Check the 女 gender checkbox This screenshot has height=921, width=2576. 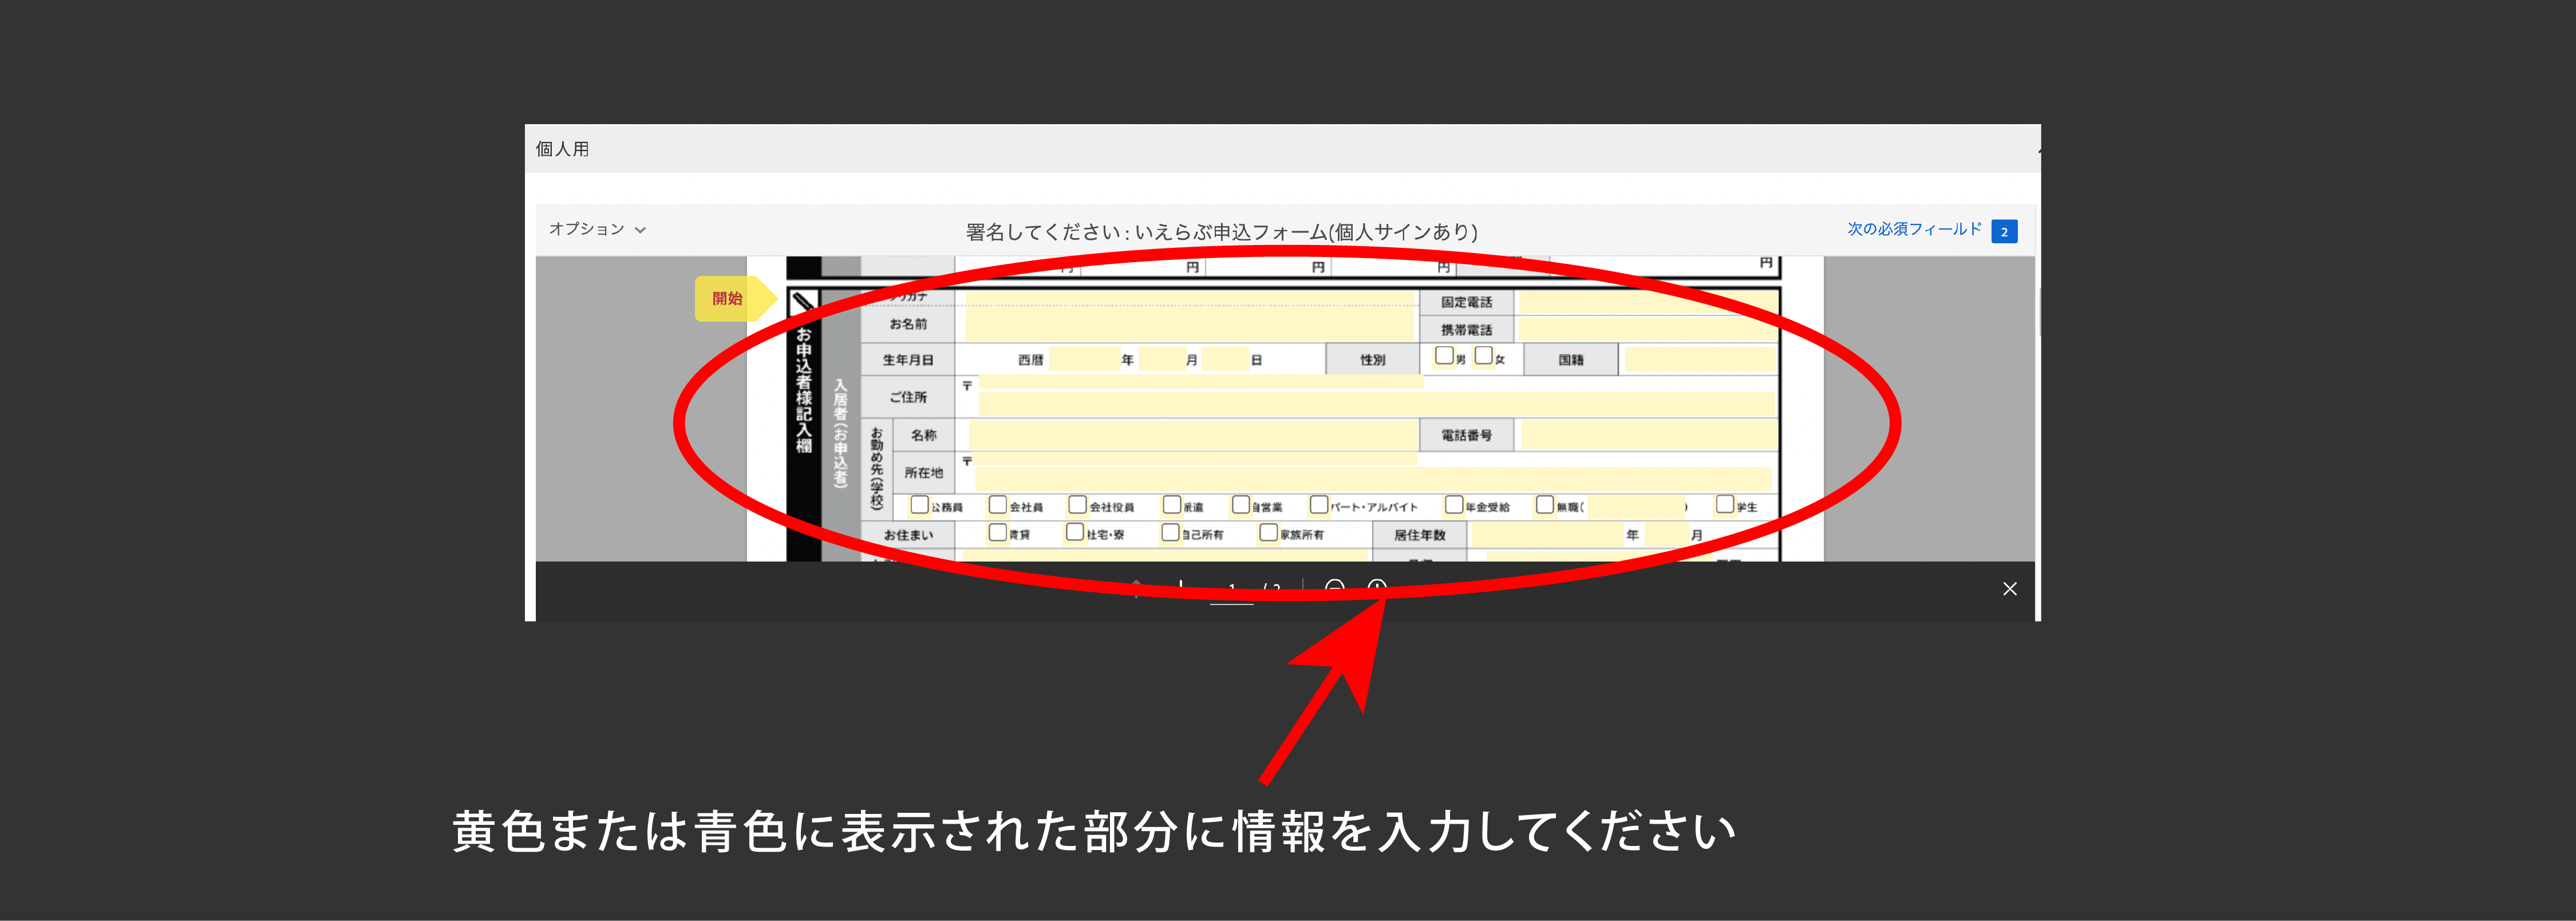point(1483,356)
